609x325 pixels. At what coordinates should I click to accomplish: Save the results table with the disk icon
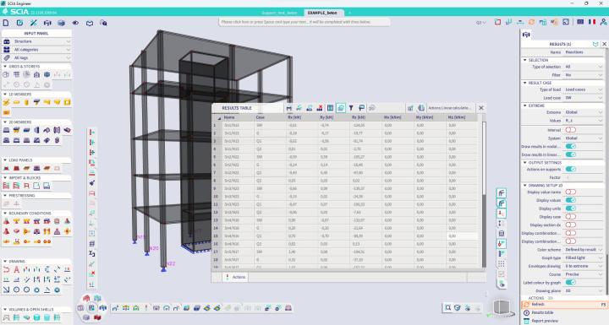(289, 108)
